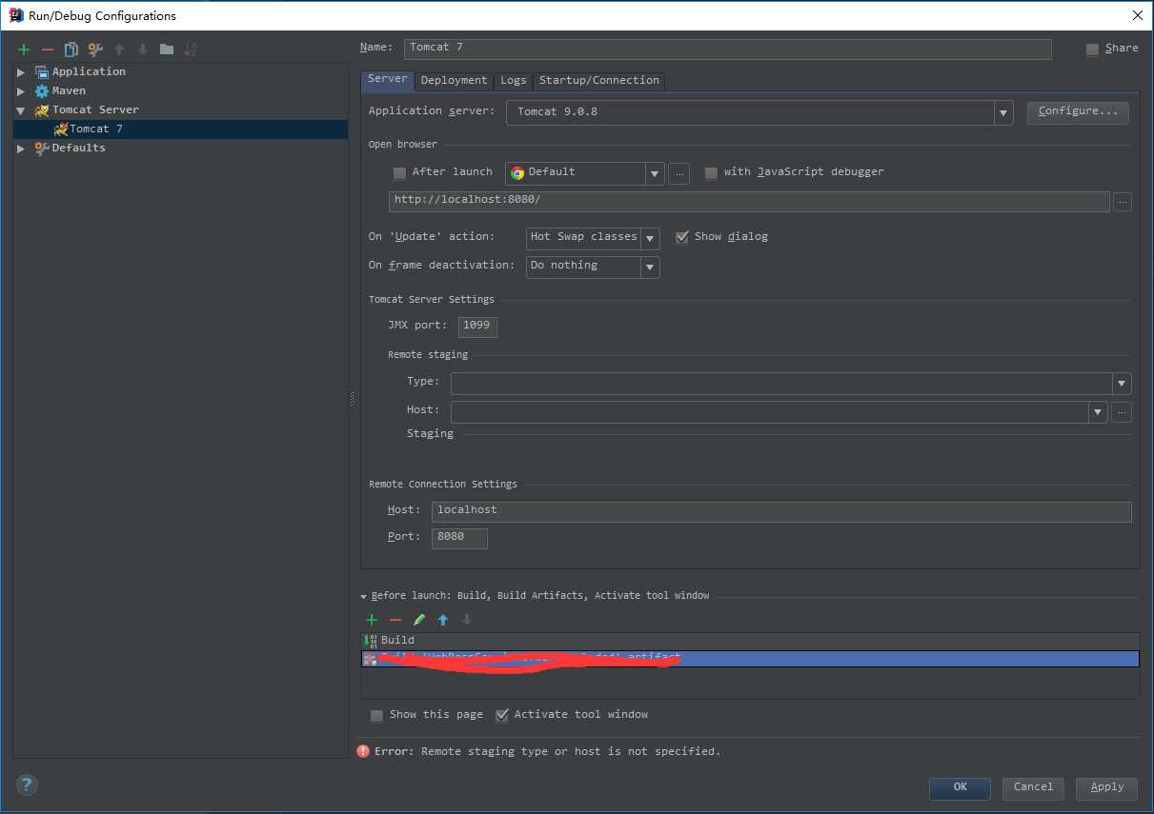Expand the Defaults tree node
This screenshot has height=814, width=1154.
(21, 149)
